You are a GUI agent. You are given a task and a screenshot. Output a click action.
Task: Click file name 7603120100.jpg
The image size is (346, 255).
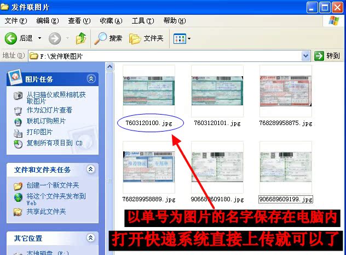tap(149, 123)
